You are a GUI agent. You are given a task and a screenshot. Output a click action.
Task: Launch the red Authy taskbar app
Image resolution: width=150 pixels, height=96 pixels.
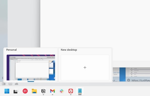pos(25,91)
